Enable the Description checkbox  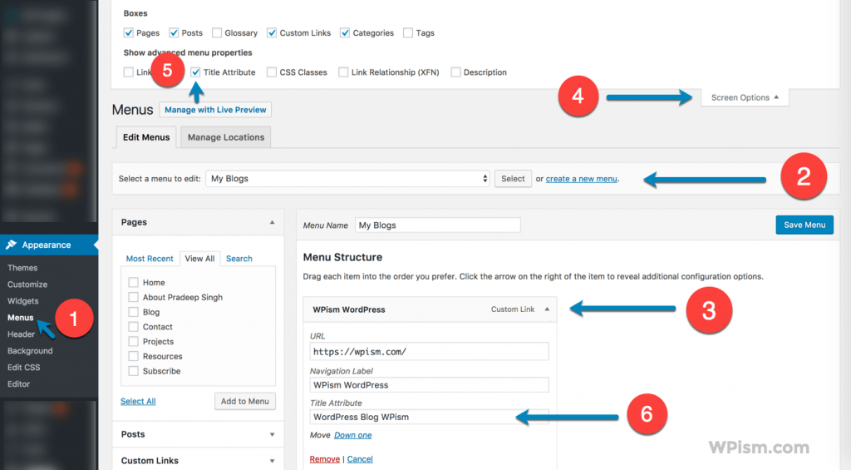[456, 72]
